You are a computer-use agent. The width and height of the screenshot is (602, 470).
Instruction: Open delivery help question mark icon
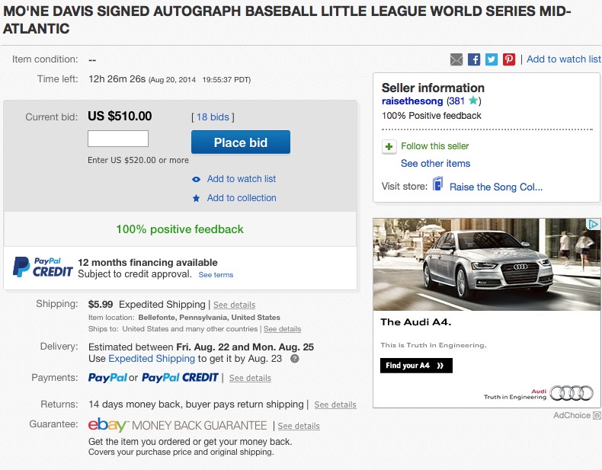[294, 359]
